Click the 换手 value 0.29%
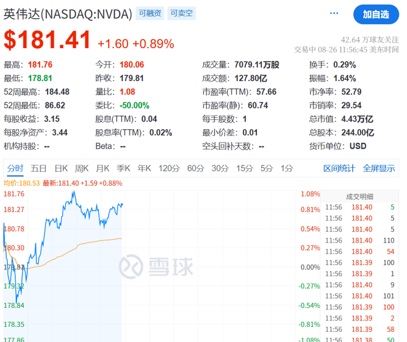Screen dimensions: 407x342 (345, 65)
